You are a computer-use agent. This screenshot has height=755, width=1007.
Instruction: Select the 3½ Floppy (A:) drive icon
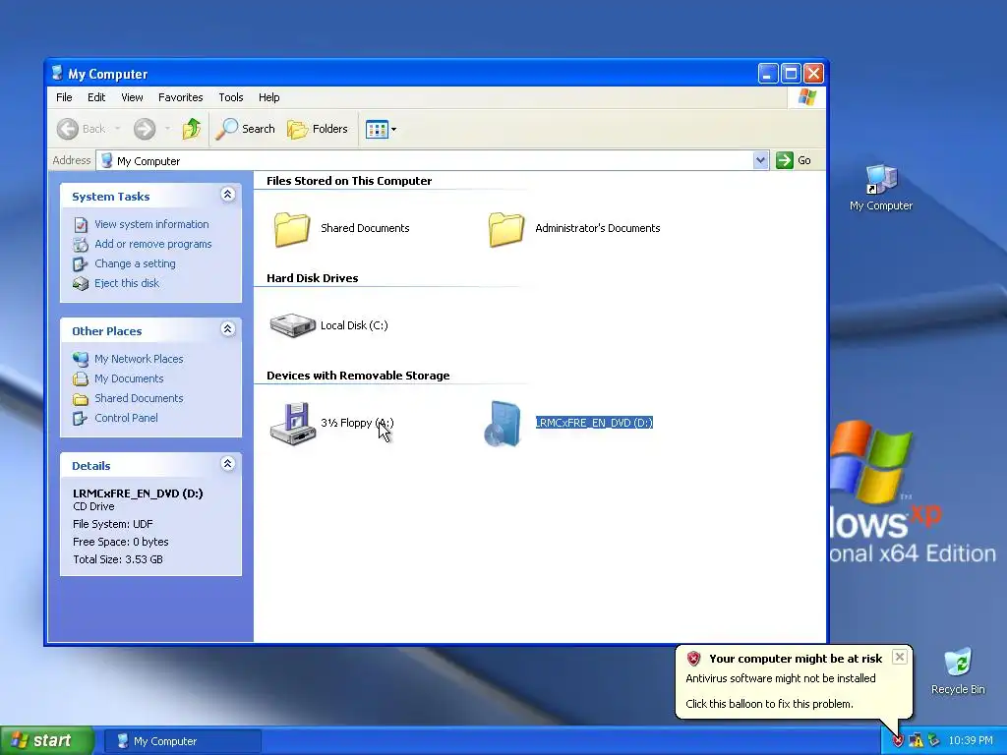click(293, 423)
